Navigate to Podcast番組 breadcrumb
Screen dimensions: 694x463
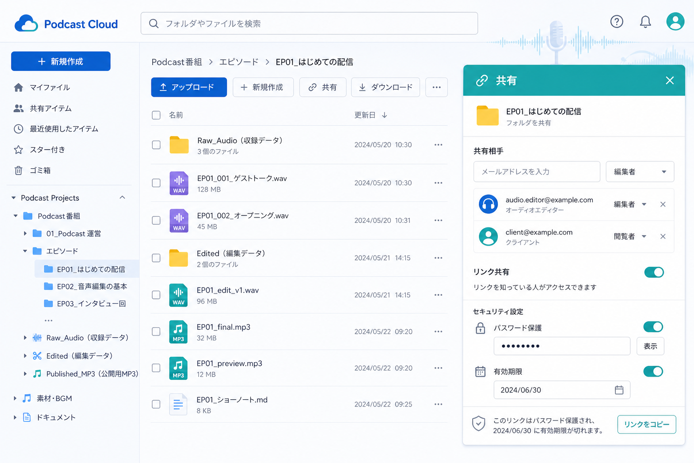(x=177, y=62)
